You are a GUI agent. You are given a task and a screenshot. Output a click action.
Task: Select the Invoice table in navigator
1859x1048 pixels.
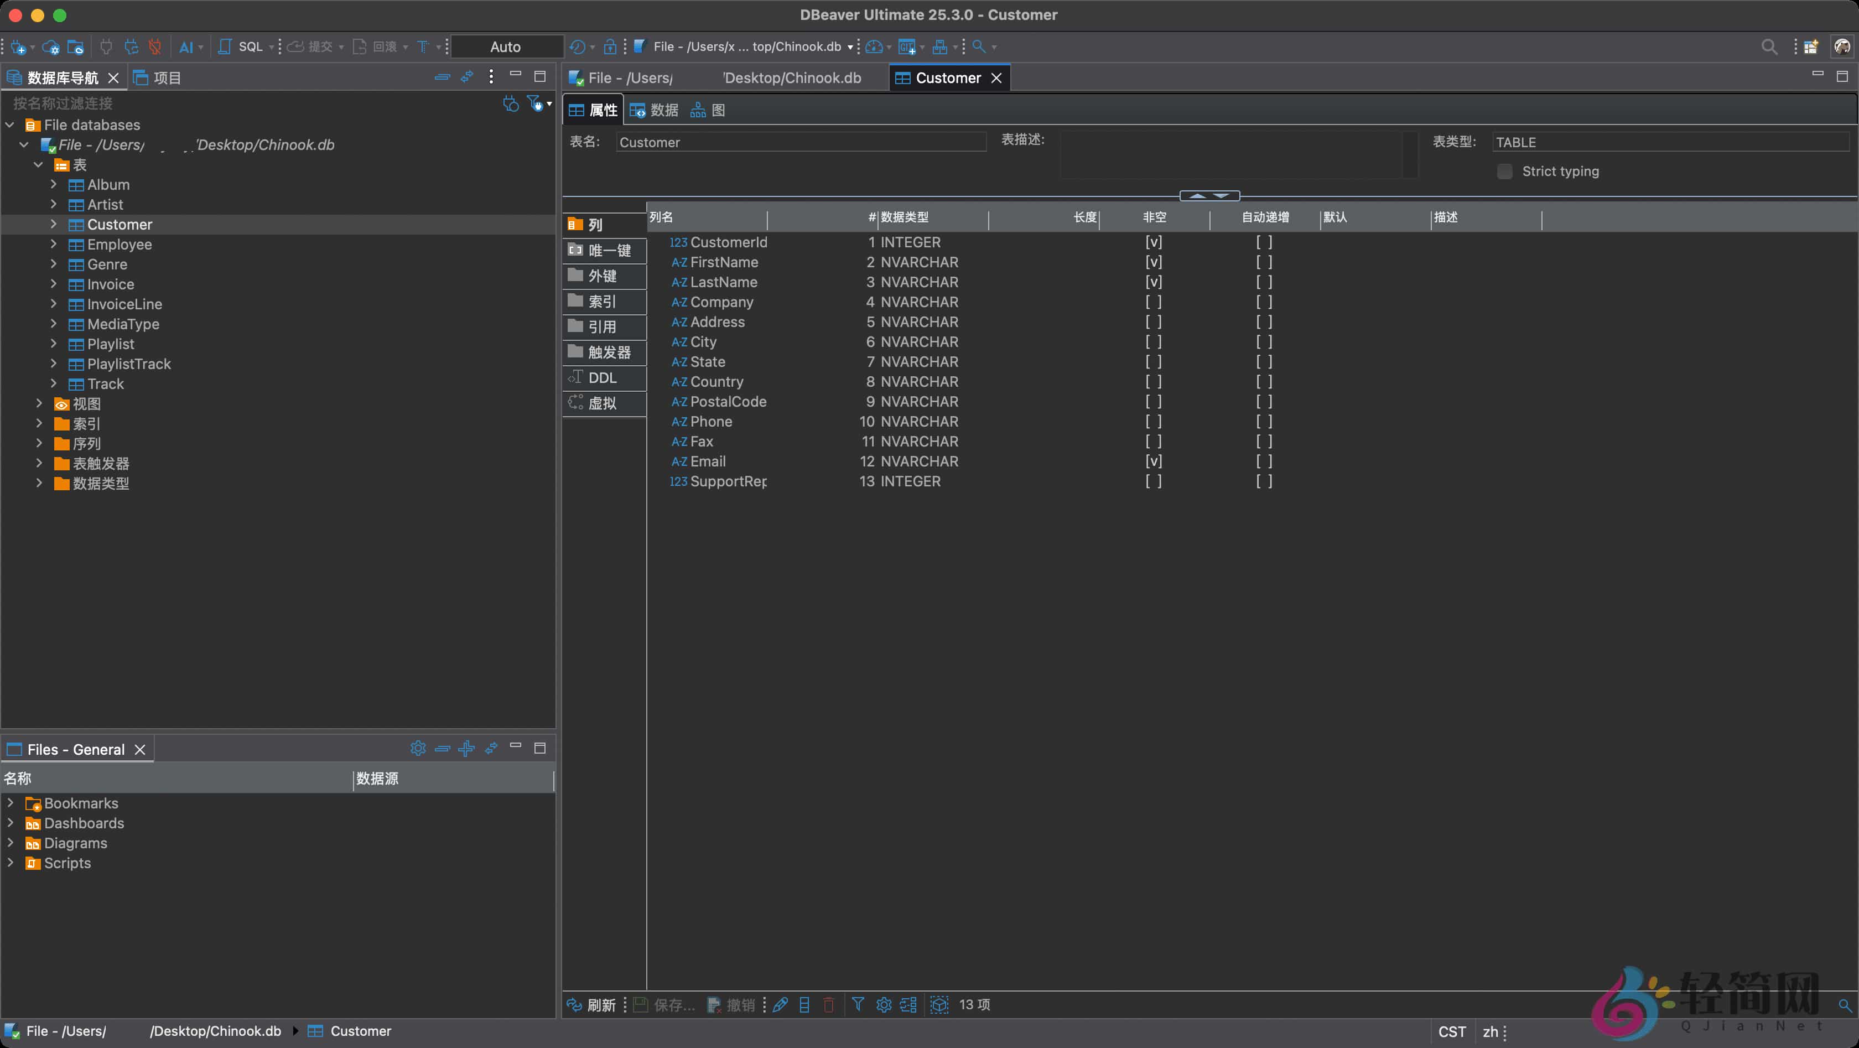(110, 284)
